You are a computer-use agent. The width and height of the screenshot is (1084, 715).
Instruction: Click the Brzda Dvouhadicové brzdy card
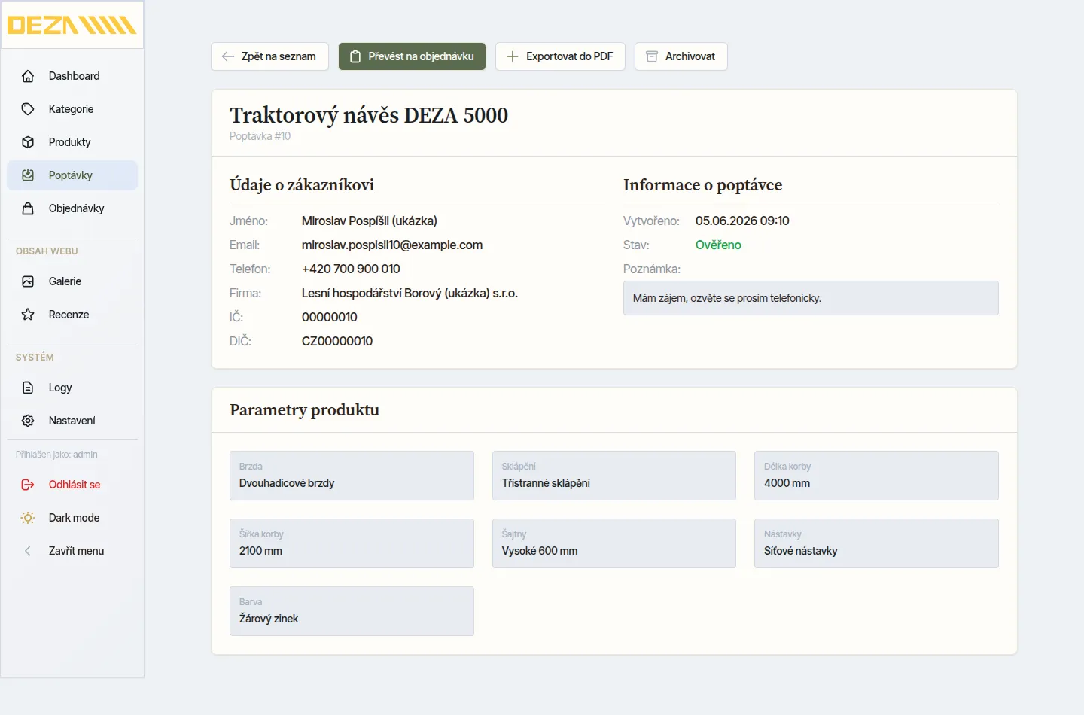click(x=352, y=476)
